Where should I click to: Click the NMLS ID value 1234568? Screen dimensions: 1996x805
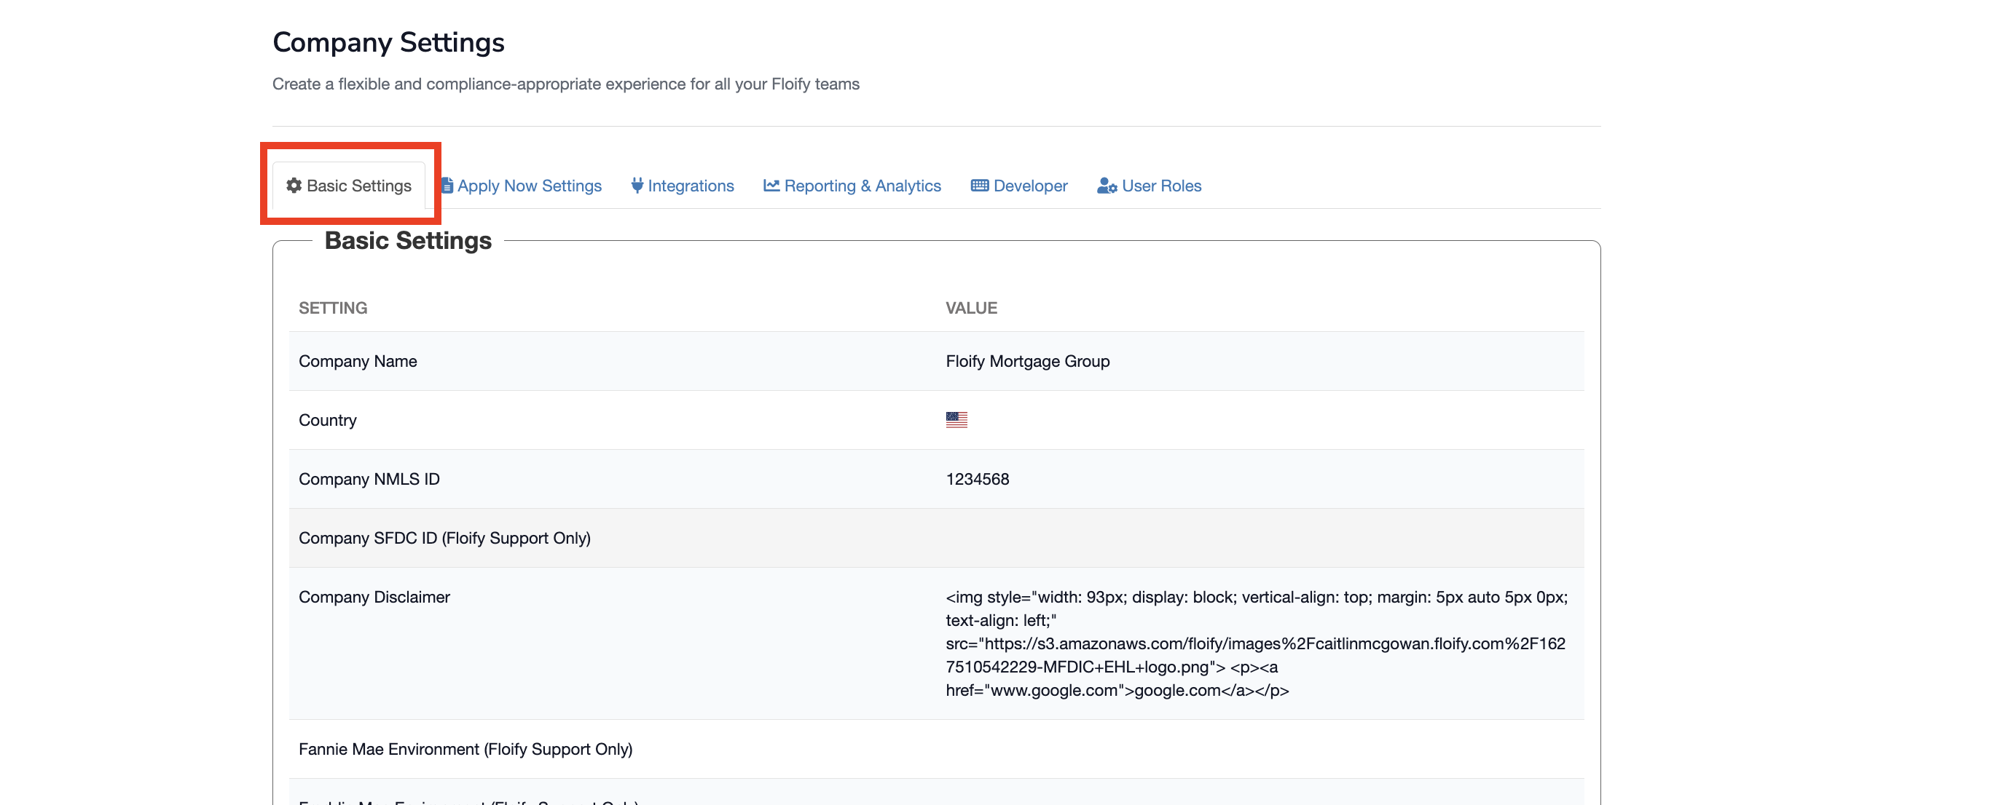coord(977,479)
